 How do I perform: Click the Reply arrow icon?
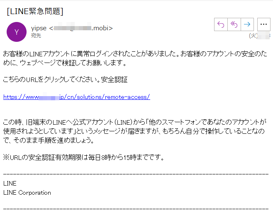[220, 24]
